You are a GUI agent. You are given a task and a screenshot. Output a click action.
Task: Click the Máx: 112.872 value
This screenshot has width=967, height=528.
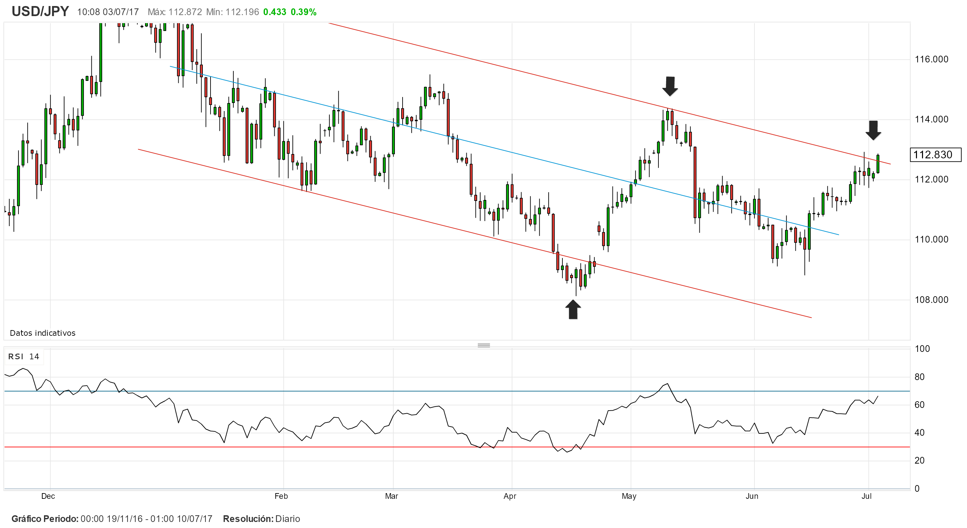click(x=175, y=12)
